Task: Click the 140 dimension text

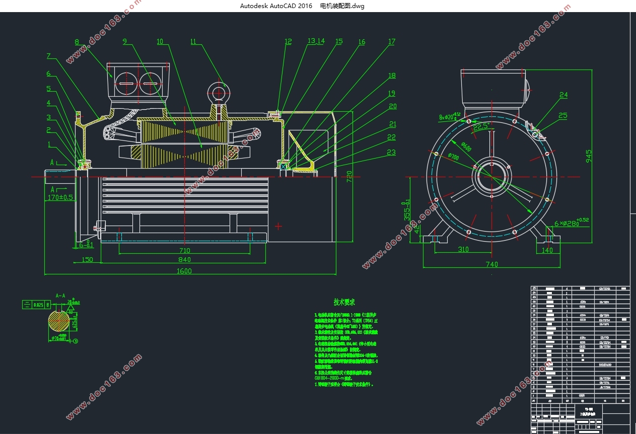Action: [546, 249]
